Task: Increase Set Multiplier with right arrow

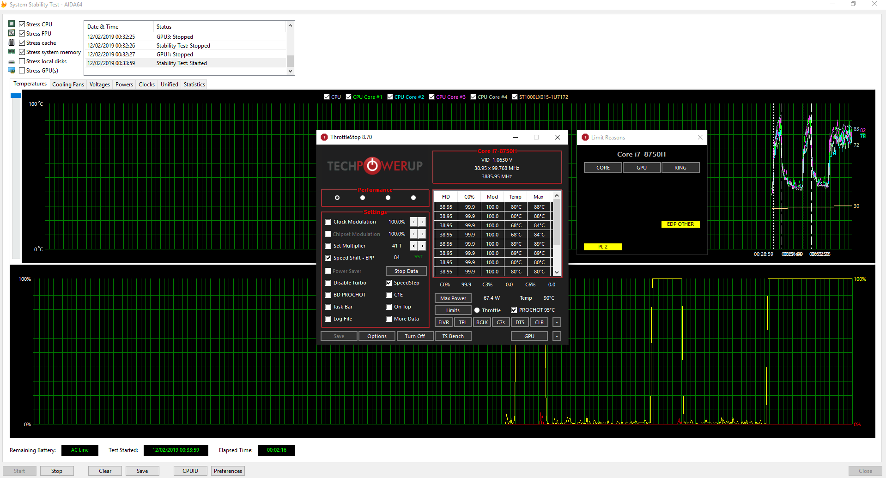Action: click(422, 246)
